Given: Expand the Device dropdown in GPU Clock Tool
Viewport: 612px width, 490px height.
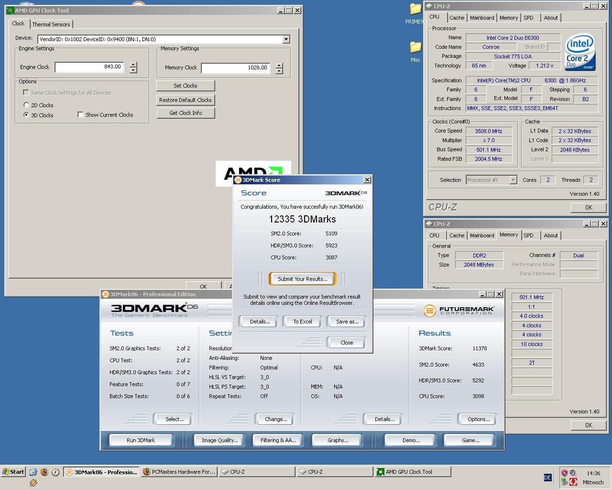Looking at the screenshot, I should click(x=286, y=39).
